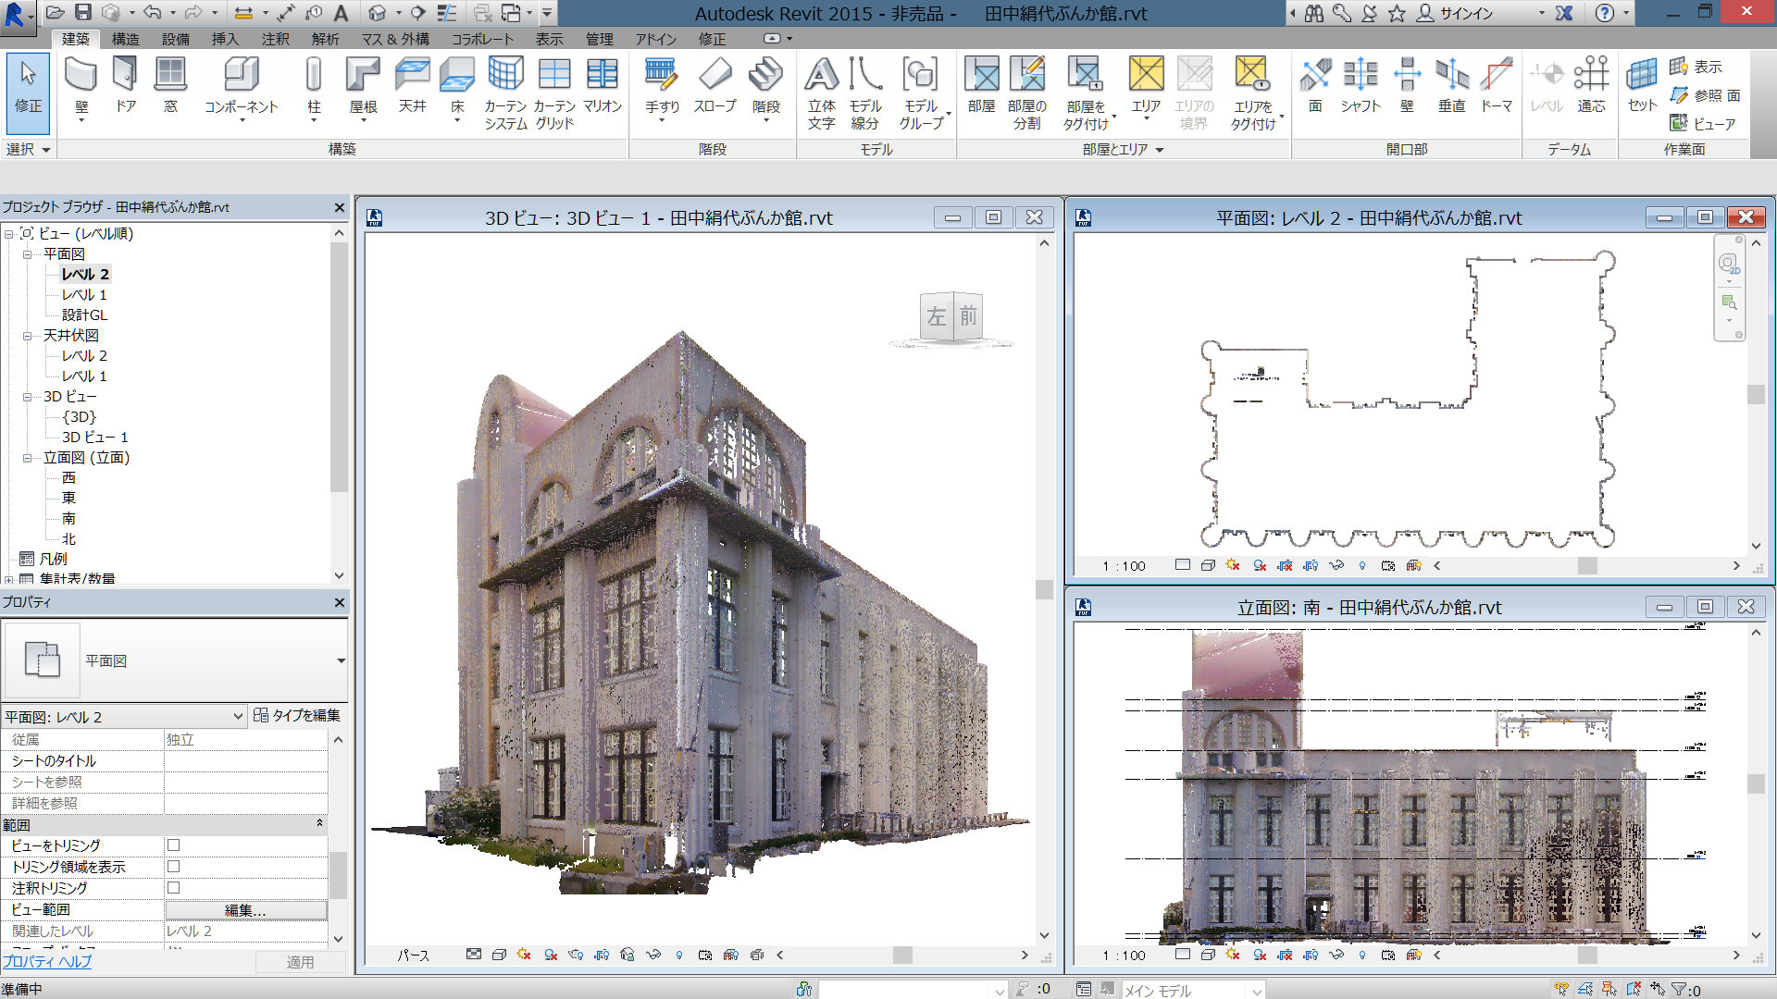Check the 注釈トリミング checkbox
This screenshot has width=1777, height=999.
173,888
